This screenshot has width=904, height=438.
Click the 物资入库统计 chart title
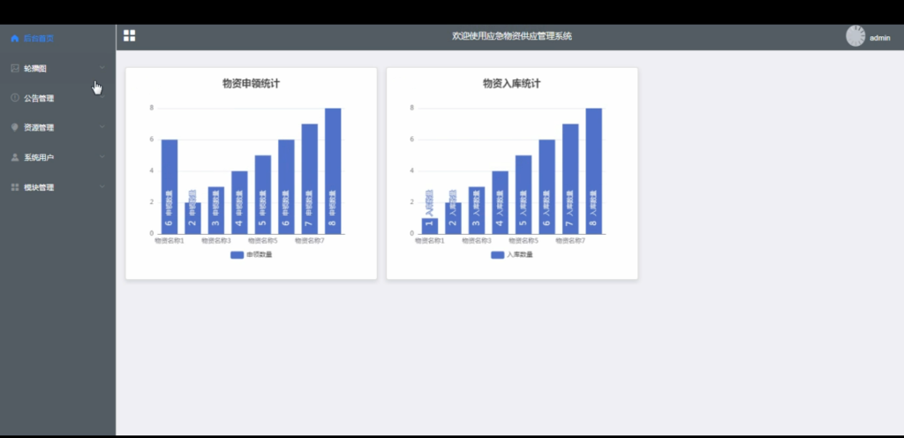pos(512,84)
